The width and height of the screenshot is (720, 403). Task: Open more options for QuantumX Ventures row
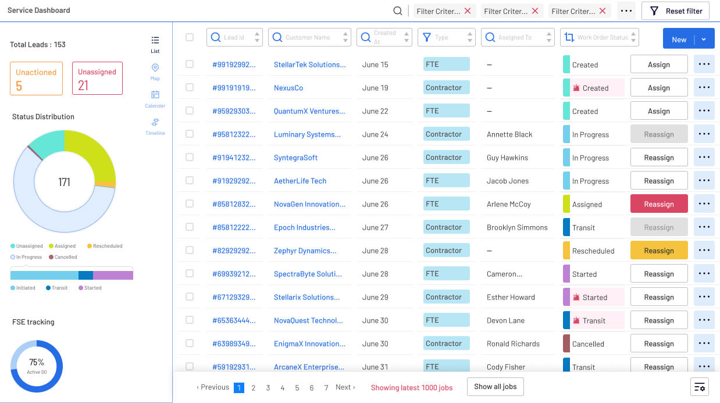[704, 110]
